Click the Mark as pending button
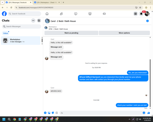153x122 pixels. click(x=71, y=33)
